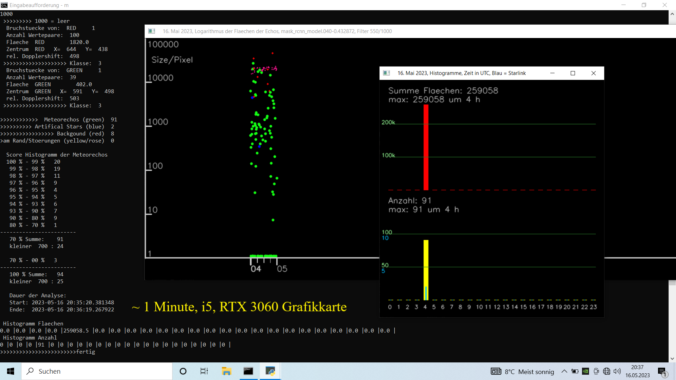Viewport: 676px width, 380px height.
Task: Click the 'Dauer der Analyse:' console line
Action: (38, 296)
